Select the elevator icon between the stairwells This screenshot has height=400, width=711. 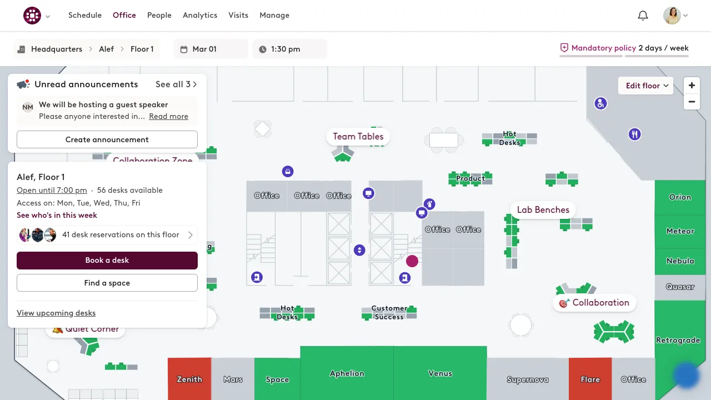click(359, 251)
